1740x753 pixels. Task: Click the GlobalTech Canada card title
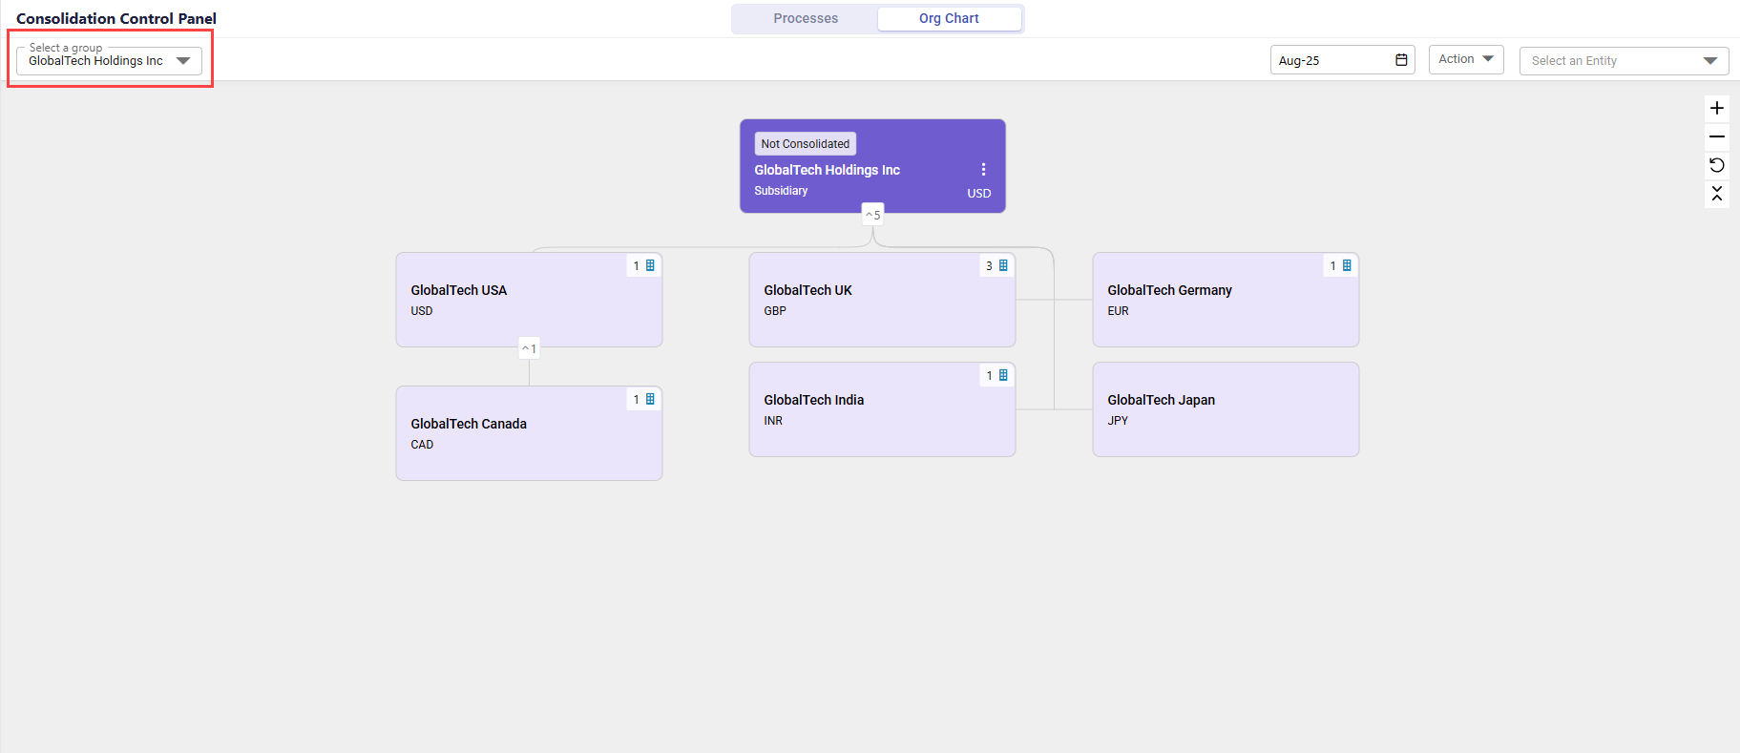(469, 424)
